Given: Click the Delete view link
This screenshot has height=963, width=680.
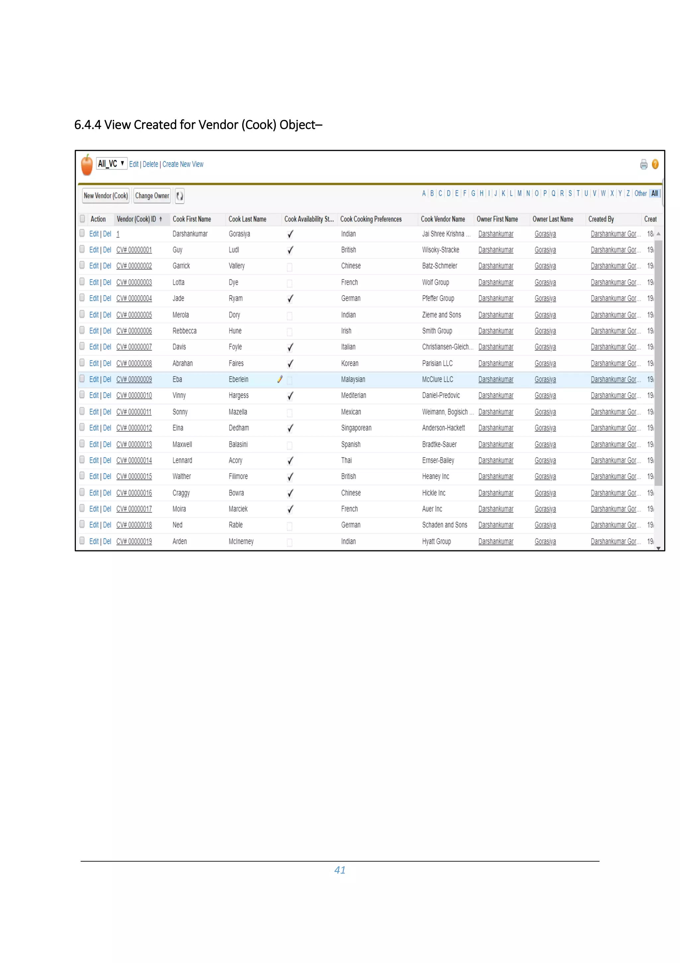Looking at the screenshot, I should click(x=150, y=164).
